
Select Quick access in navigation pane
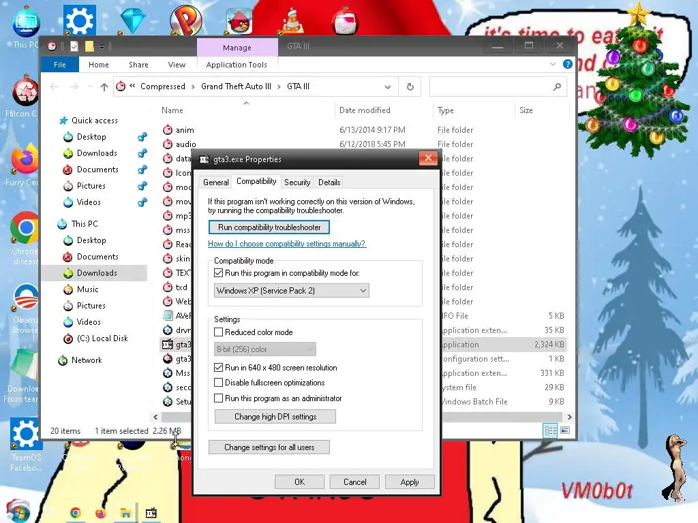click(94, 121)
